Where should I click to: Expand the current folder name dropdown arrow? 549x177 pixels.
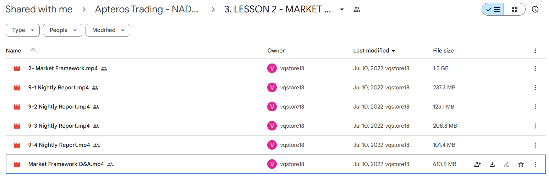342,10
